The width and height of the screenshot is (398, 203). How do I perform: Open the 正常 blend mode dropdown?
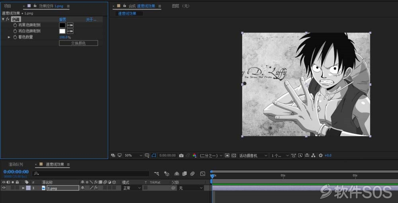(x=132, y=188)
